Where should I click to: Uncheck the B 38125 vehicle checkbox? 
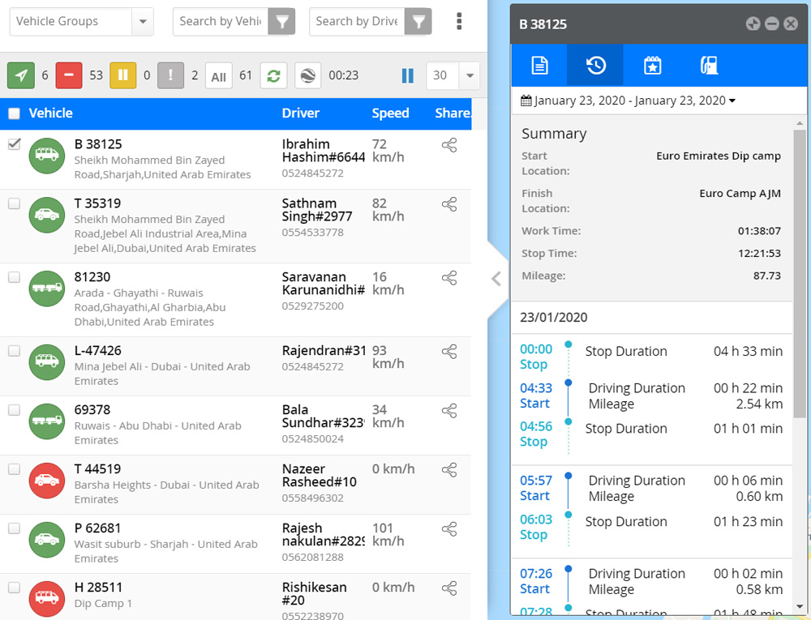[14, 144]
